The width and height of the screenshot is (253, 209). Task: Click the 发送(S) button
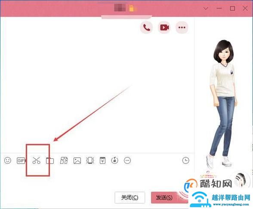pyautogui.click(x=164, y=197)
